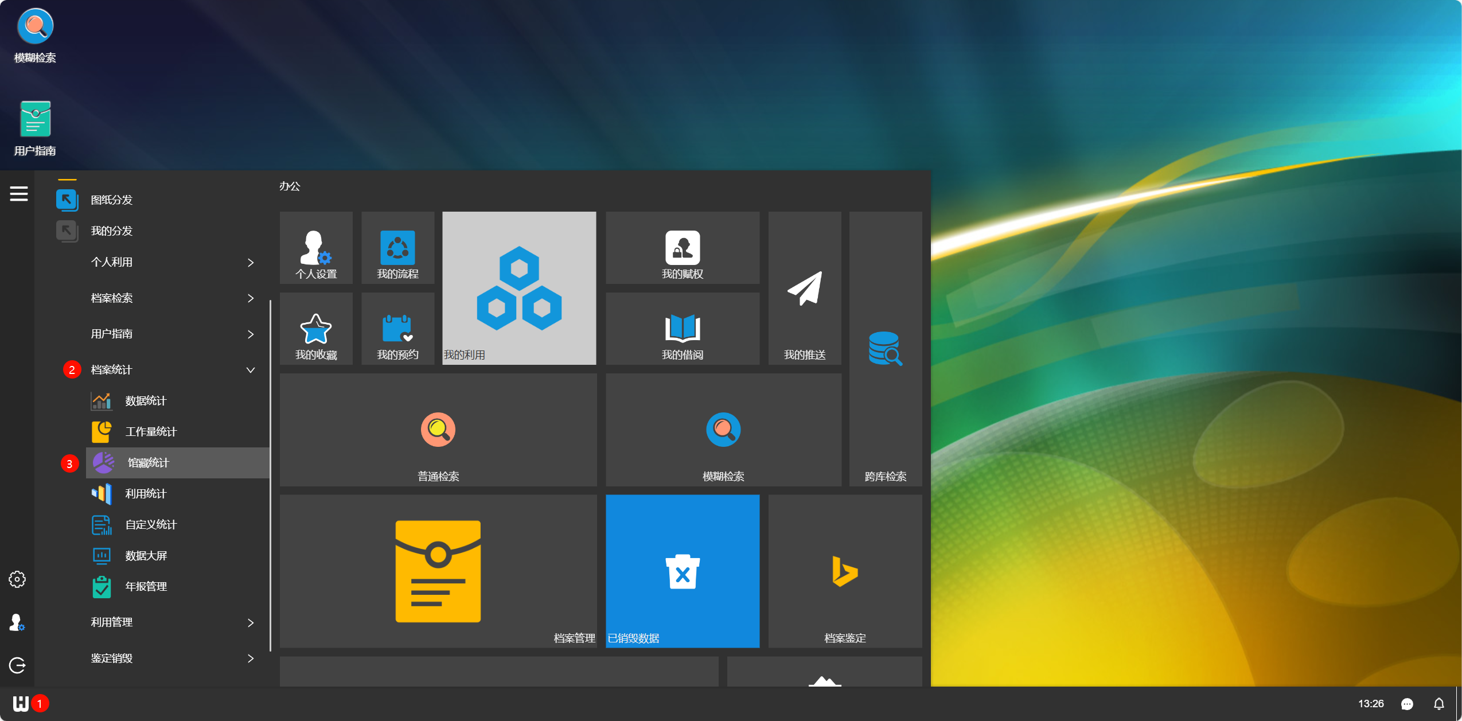Open the 跨库检索 database search tile

coord(885,349)
